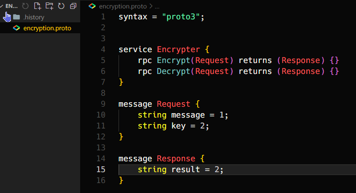
Task: Collapse the EN... explorer section chevron
Action: click(x=1, y=6)
